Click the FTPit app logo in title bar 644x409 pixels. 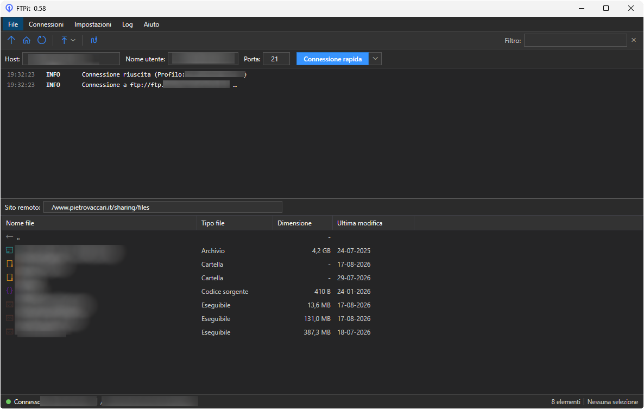9,8
